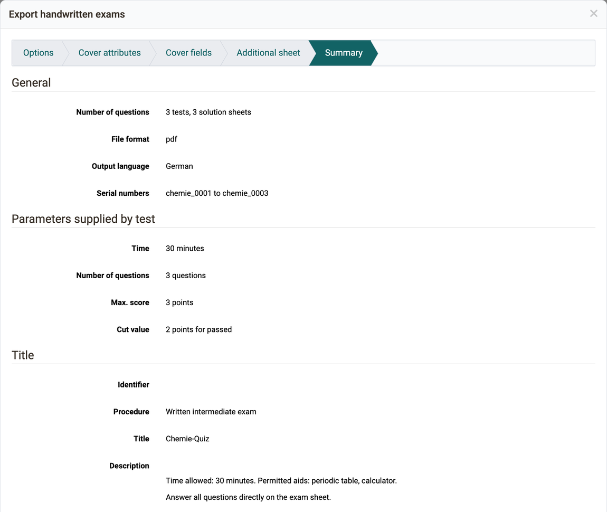The image size is (607, 512).
Task: Click the 'Parameters supplied by test' heading
Action: (83, 219)
